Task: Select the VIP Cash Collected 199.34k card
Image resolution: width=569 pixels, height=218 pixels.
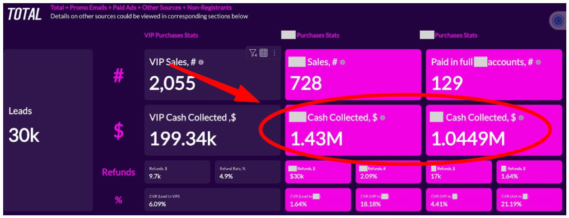Action: pyautogui.click(x=212, y=130)
